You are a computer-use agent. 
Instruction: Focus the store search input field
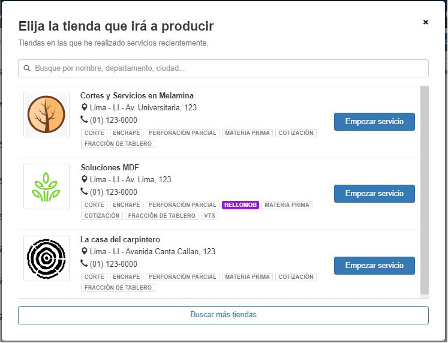coord(223,68)
